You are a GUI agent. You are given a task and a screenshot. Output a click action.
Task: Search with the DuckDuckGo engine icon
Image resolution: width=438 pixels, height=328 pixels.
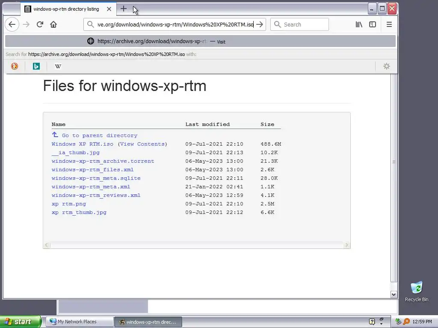pos(15,66)
